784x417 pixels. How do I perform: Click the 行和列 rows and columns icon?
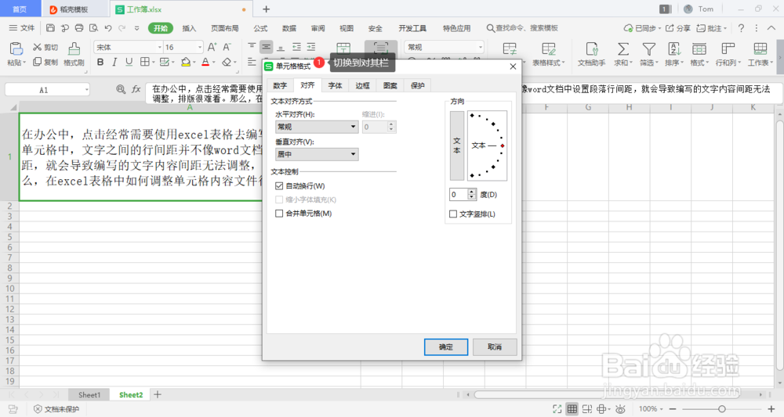728,49
